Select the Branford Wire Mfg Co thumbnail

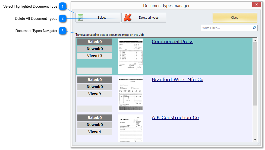[x=131, y=94]
